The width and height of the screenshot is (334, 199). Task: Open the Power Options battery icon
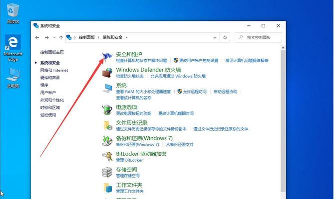coord(107,109)
